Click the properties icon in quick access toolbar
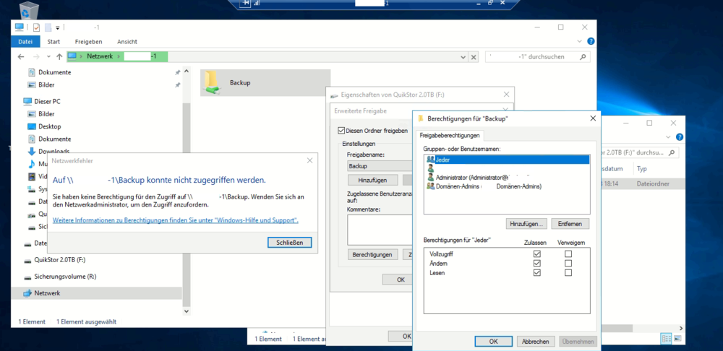 36,27
